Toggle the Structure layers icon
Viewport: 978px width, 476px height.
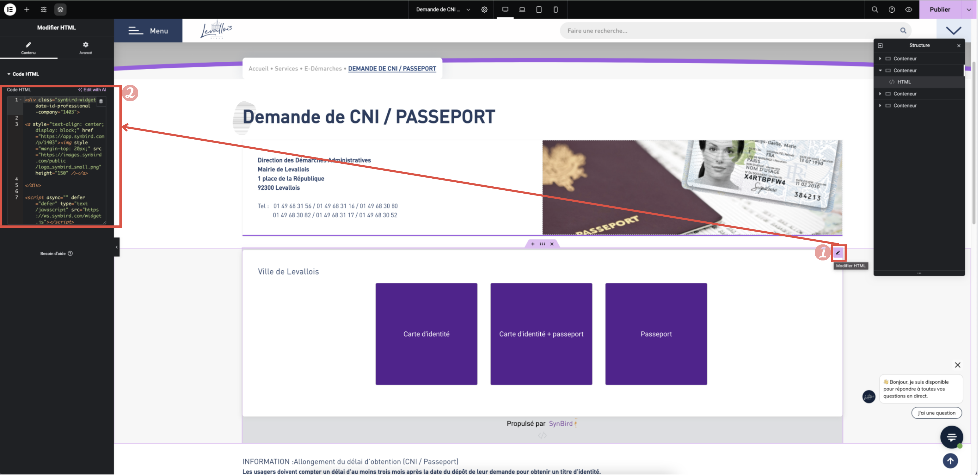[x=60, y=9]
